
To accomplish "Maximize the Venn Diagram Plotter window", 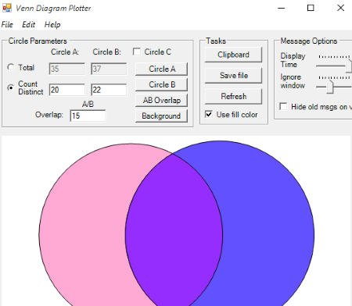I will [311, 8].
